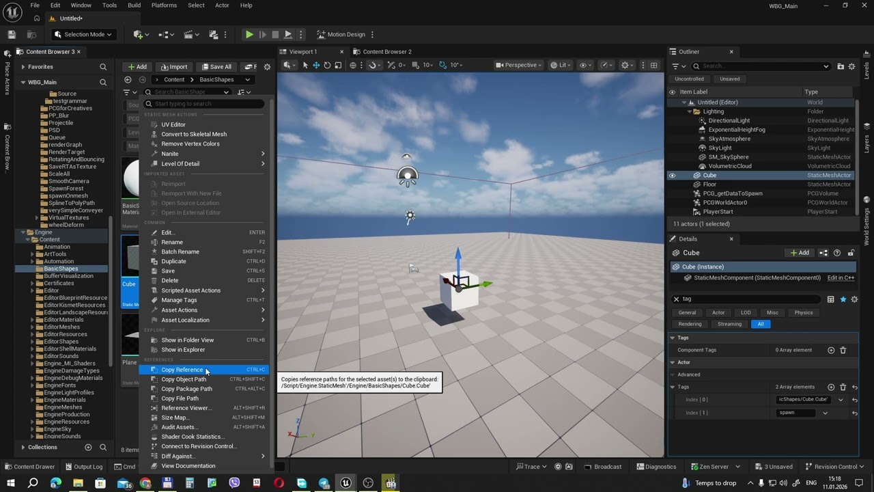
Task: Enable the Unsaved filter in Outliner
Action: (729, 79)
